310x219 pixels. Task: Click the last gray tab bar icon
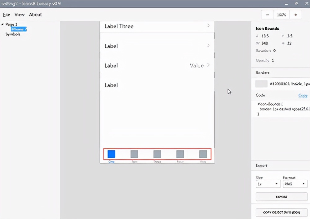tap(203, 154)
